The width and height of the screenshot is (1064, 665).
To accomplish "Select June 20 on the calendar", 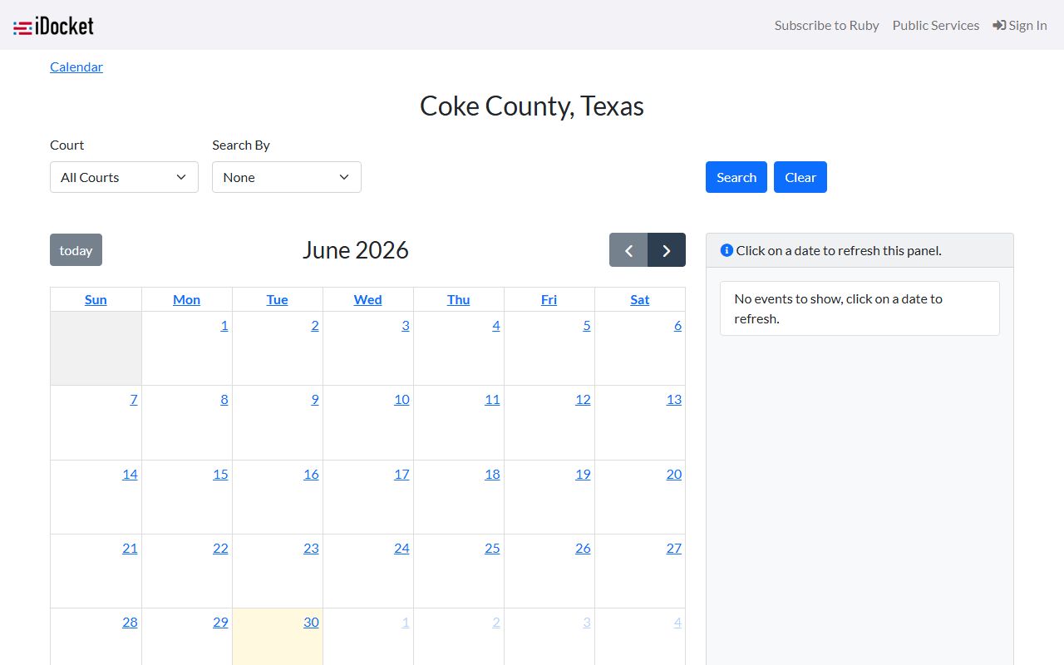I will click(673, 474).
